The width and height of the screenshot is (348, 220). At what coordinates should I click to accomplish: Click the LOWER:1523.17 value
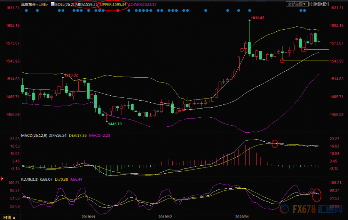[142, 5]
